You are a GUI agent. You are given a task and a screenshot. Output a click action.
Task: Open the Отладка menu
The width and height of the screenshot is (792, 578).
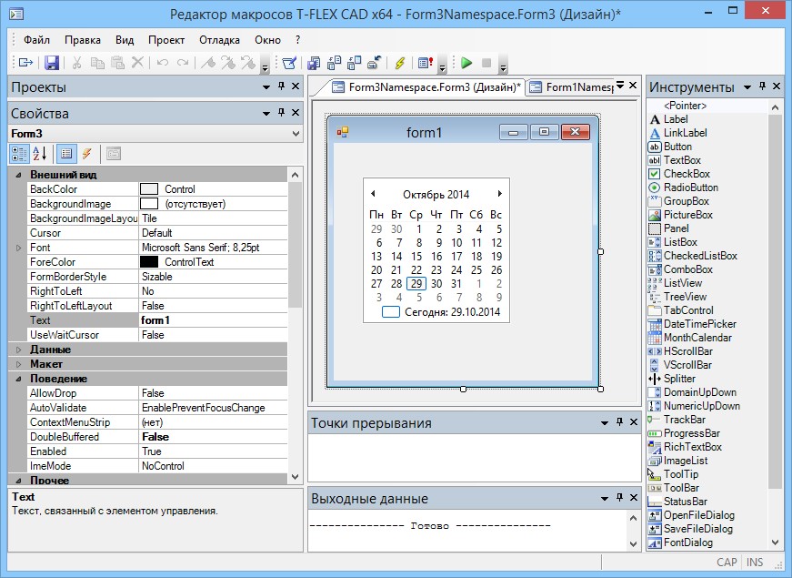(x=219, y=40)
